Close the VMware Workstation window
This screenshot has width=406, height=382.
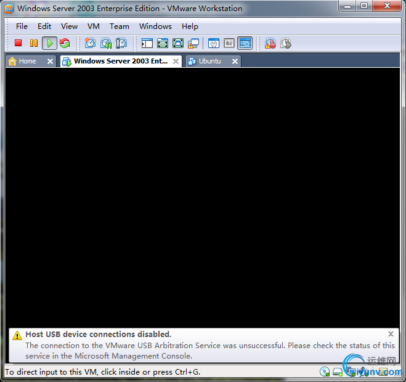tap(387, 6)
